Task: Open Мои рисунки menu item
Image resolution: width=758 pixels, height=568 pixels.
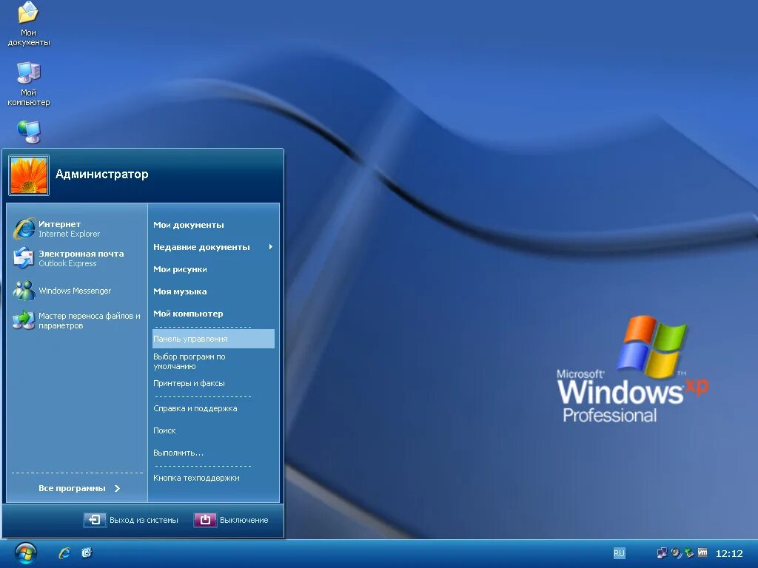Action: [213, 269]
